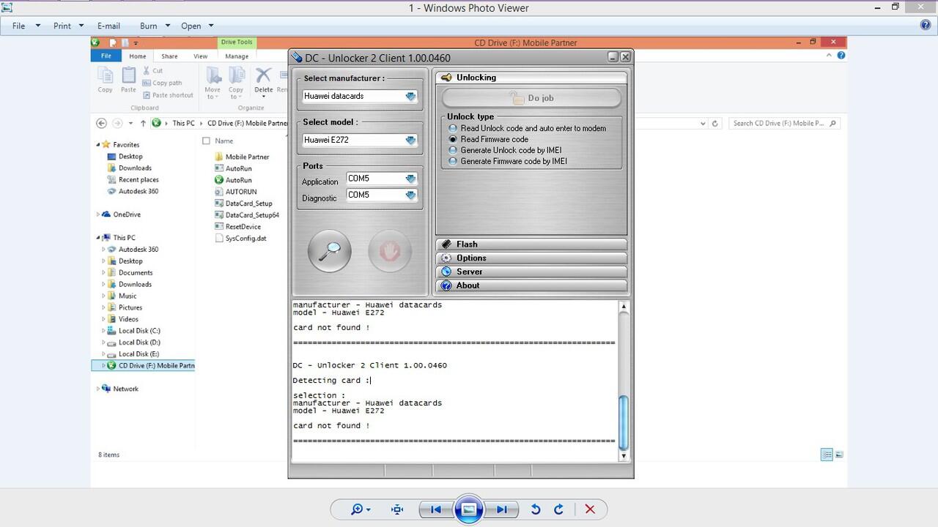Screen dimensions: 938x527
Task: Open the Explorer address bar dropdown
Action: (x=703, y=123)
